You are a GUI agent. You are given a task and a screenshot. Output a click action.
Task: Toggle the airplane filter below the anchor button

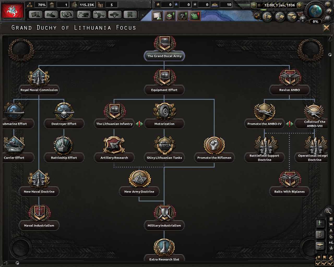coord(320,246)
